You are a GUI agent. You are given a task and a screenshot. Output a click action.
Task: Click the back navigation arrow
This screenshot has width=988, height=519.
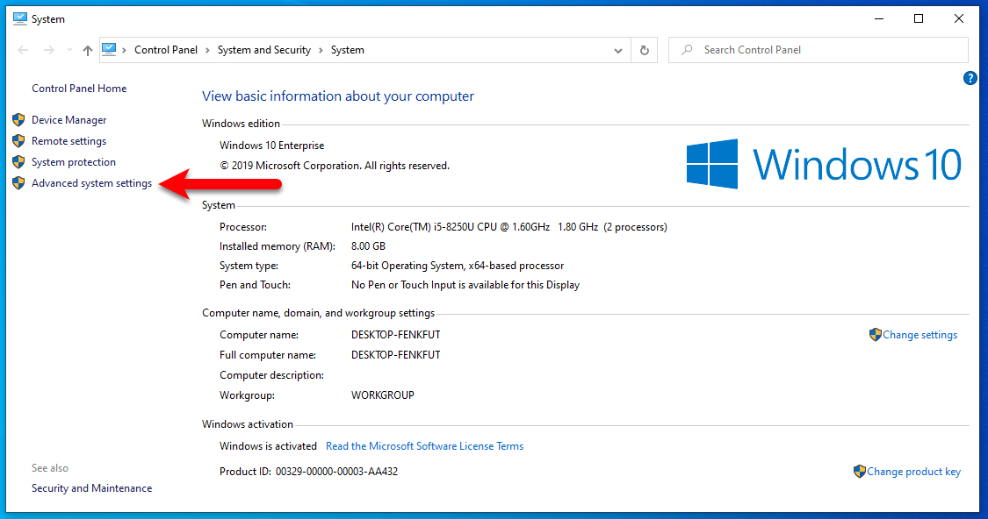[24, 50]
